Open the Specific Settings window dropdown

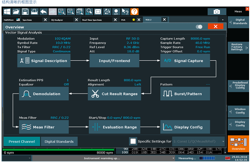tap(198, 141)
